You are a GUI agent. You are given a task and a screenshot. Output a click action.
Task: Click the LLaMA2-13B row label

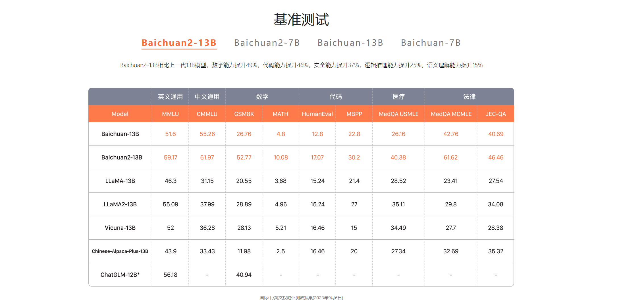tap(120, 204)
